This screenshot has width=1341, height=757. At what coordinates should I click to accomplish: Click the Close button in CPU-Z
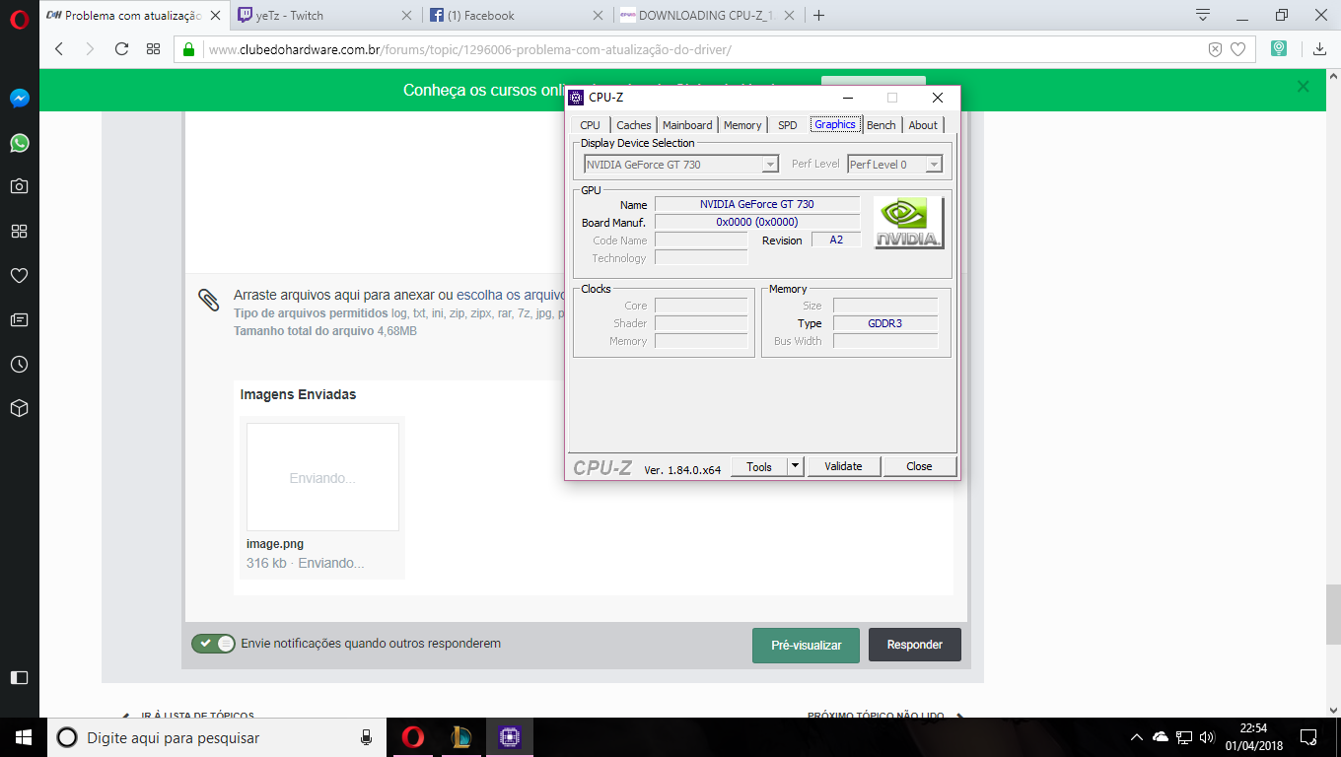pos(920,466)
